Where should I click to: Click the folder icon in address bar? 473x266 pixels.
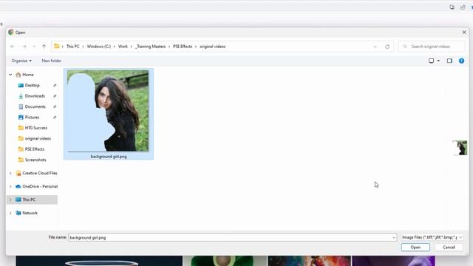tap(57, 47)
